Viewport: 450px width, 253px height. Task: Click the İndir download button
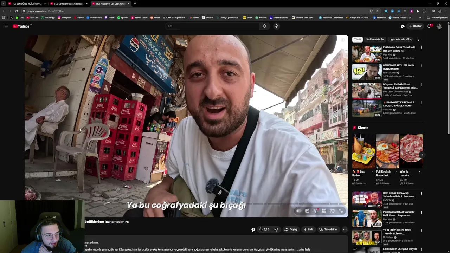(x=308, y=229)
